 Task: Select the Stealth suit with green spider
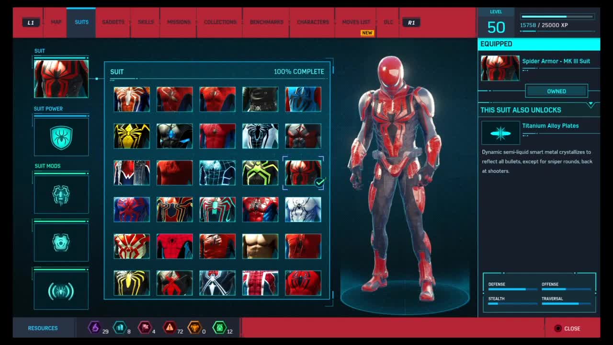[260, 173]
